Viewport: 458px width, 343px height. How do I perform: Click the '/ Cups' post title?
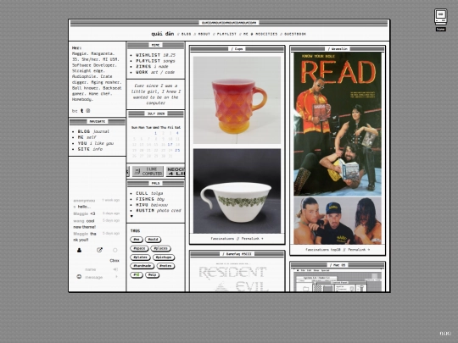point(237,49)
